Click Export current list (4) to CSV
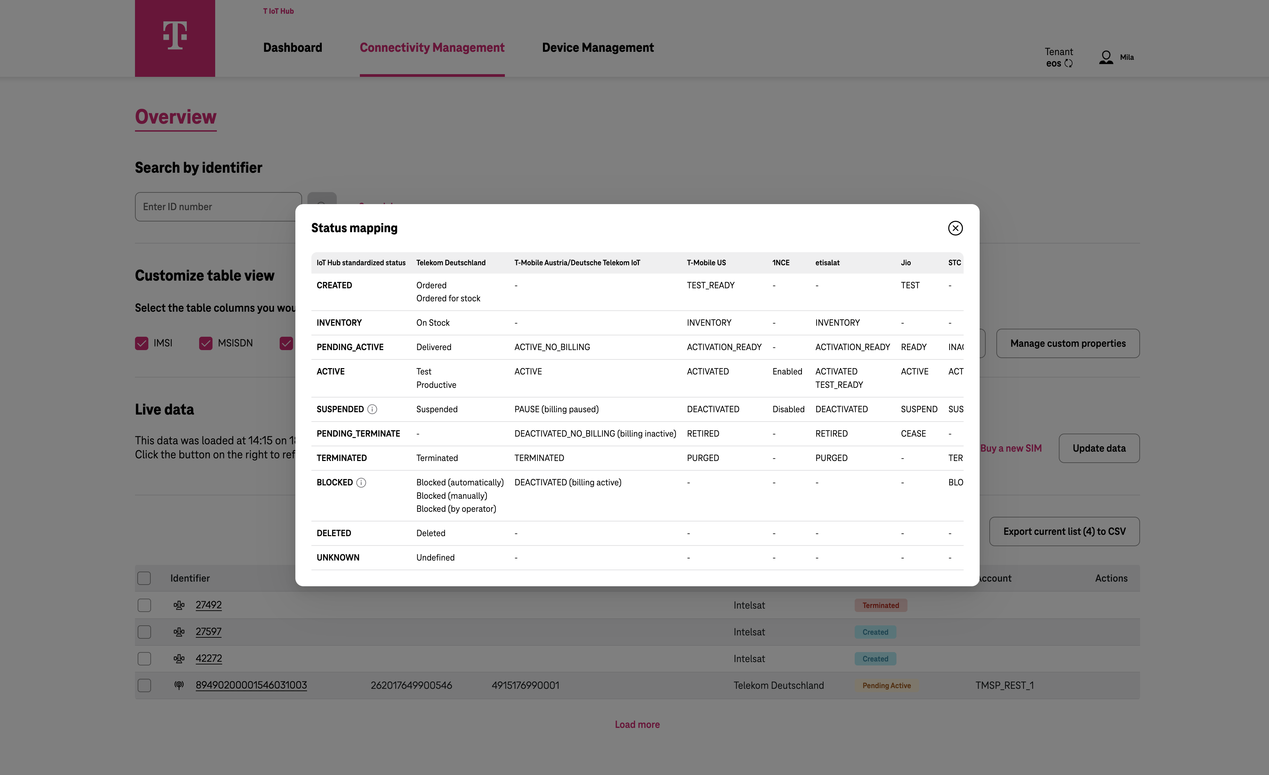 [x=1064, y=531]
